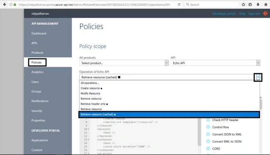
Task: Collapse the operation dropdown arrow
Action: coord(258,77)
